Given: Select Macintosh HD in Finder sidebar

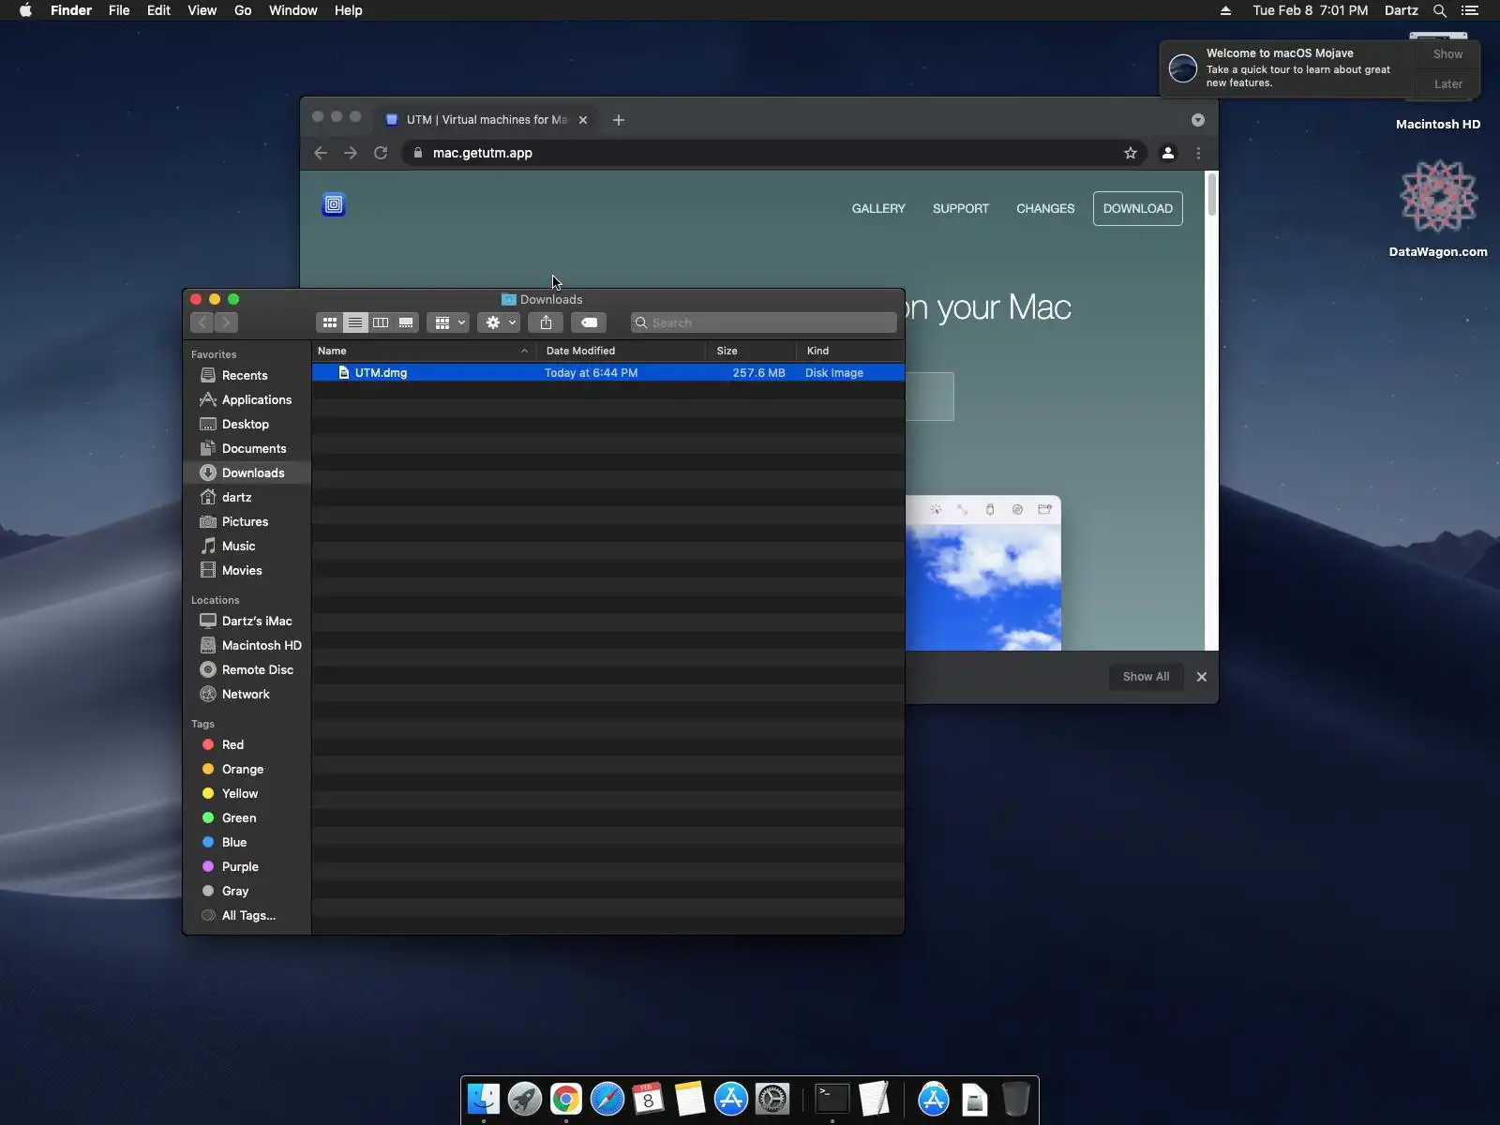Looking at the screenshot, I should [246, 645].
